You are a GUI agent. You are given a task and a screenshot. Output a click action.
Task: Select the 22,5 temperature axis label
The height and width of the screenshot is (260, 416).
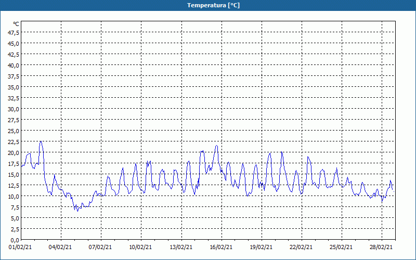14,141
